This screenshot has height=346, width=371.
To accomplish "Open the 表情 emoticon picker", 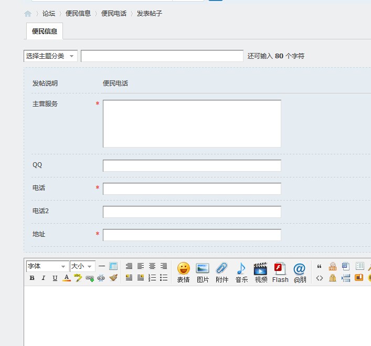I will [x=183, y=272].
